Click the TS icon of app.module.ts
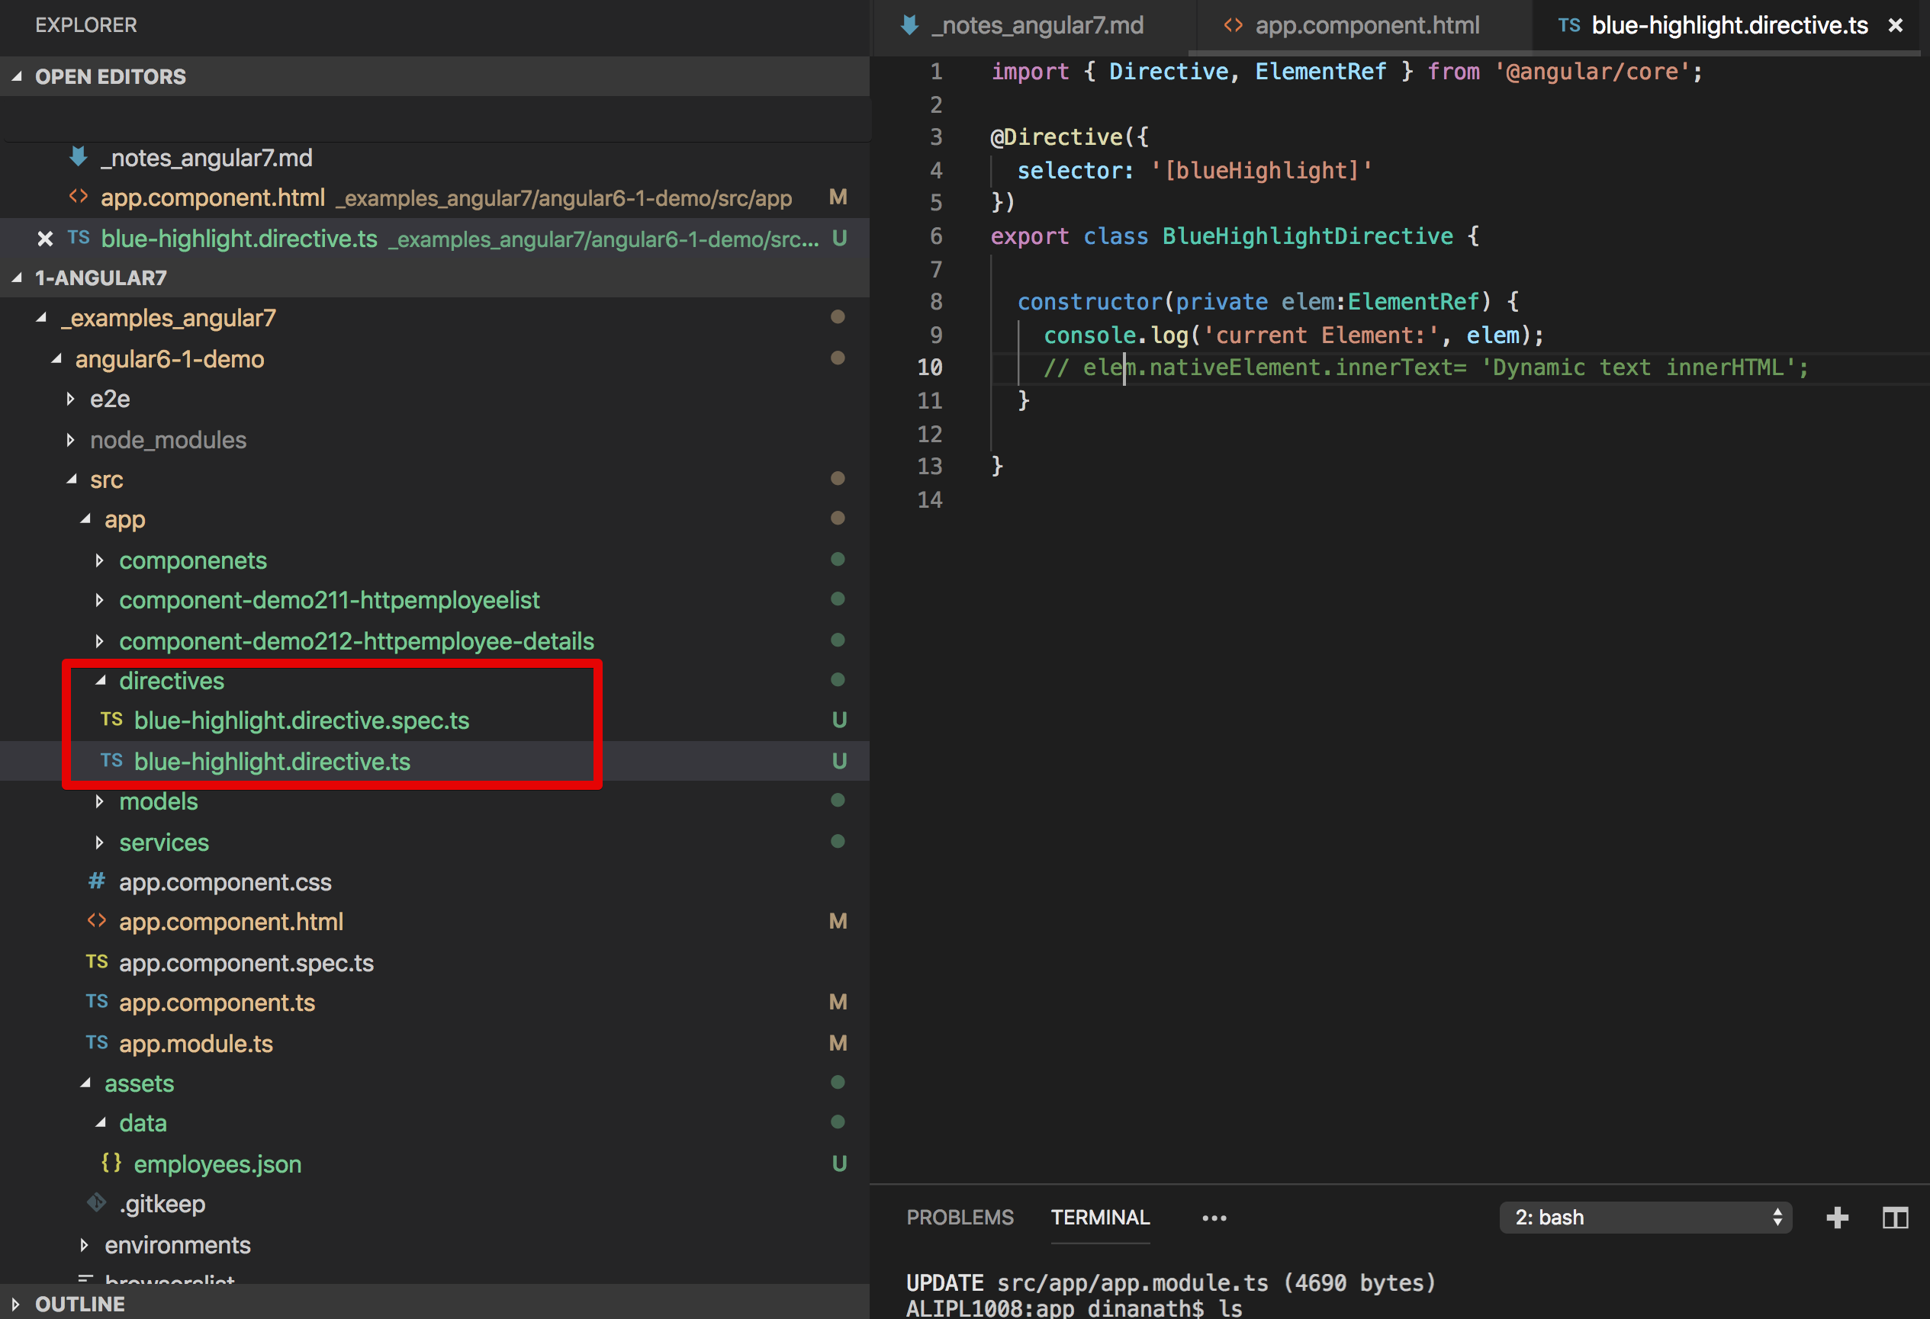The height and width of the screenshot is (1319, 1930). pyautogui.click(x=96, y=1042)
